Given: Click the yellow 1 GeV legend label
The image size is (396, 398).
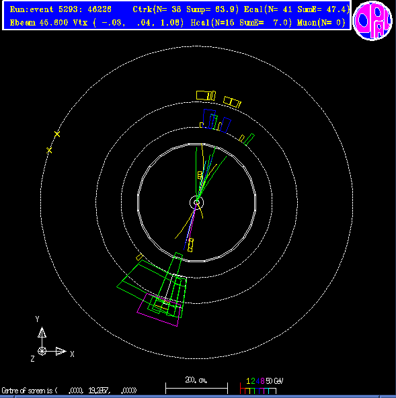Looking at the screenshot, I should point(248,381).
